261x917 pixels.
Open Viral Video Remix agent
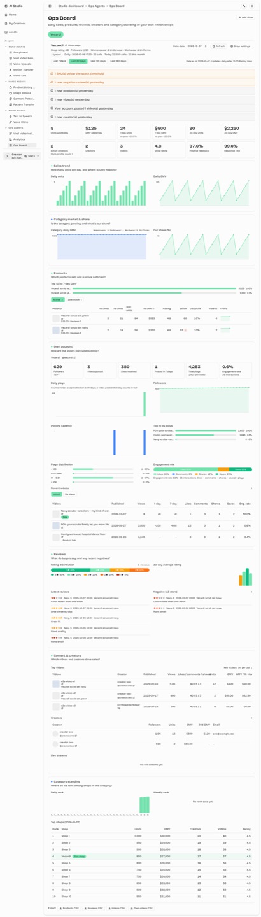(24, 58)
